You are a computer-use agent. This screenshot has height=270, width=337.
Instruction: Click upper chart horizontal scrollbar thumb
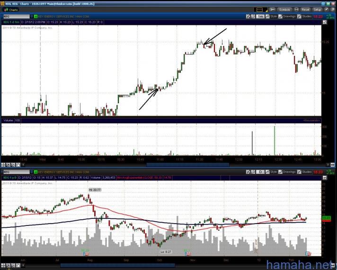pyautogui.click(x=187, y=165)
